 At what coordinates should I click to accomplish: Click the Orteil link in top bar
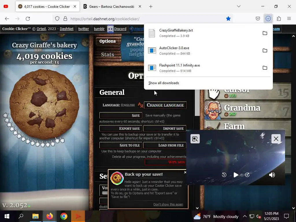click(x=41, y=29)
